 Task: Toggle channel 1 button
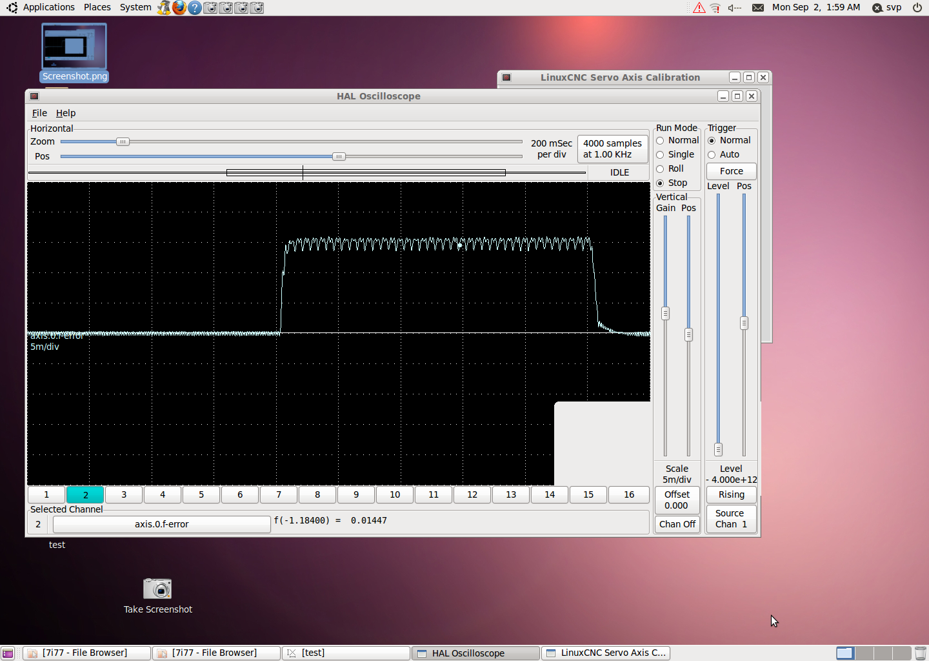pos(46,495)
